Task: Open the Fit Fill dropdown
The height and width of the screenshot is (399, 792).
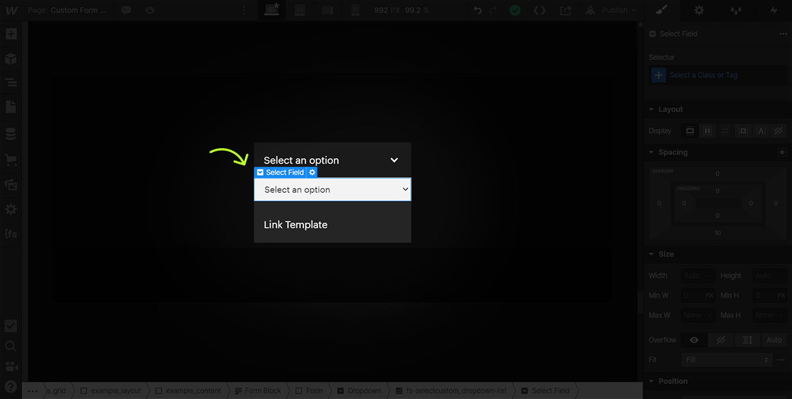Action: [727, 360]
